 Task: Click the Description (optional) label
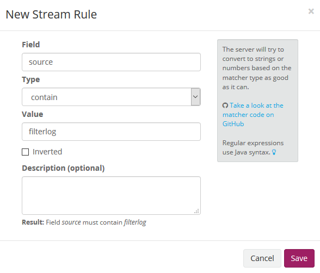[63, 168]
